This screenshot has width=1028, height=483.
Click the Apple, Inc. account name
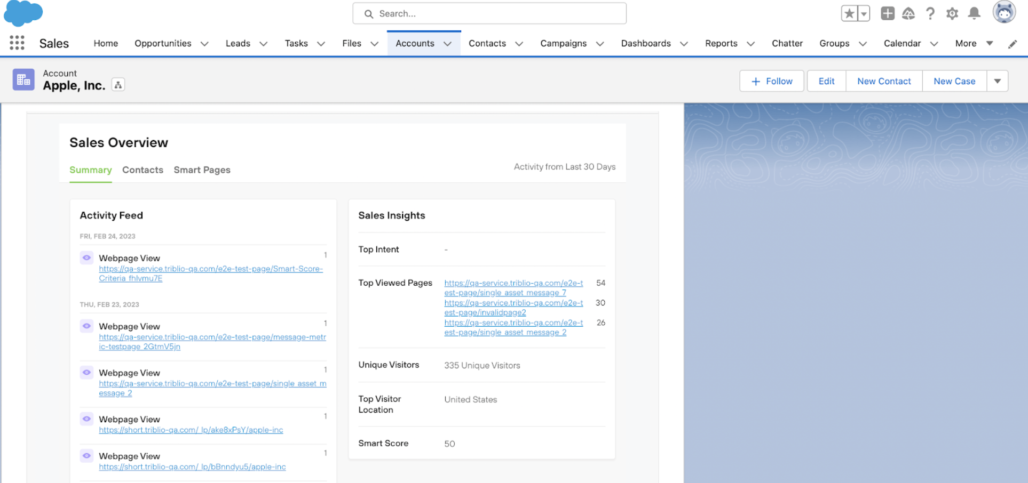74,85
